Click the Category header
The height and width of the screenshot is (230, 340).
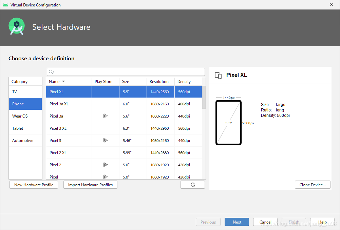tap(25, 82)
